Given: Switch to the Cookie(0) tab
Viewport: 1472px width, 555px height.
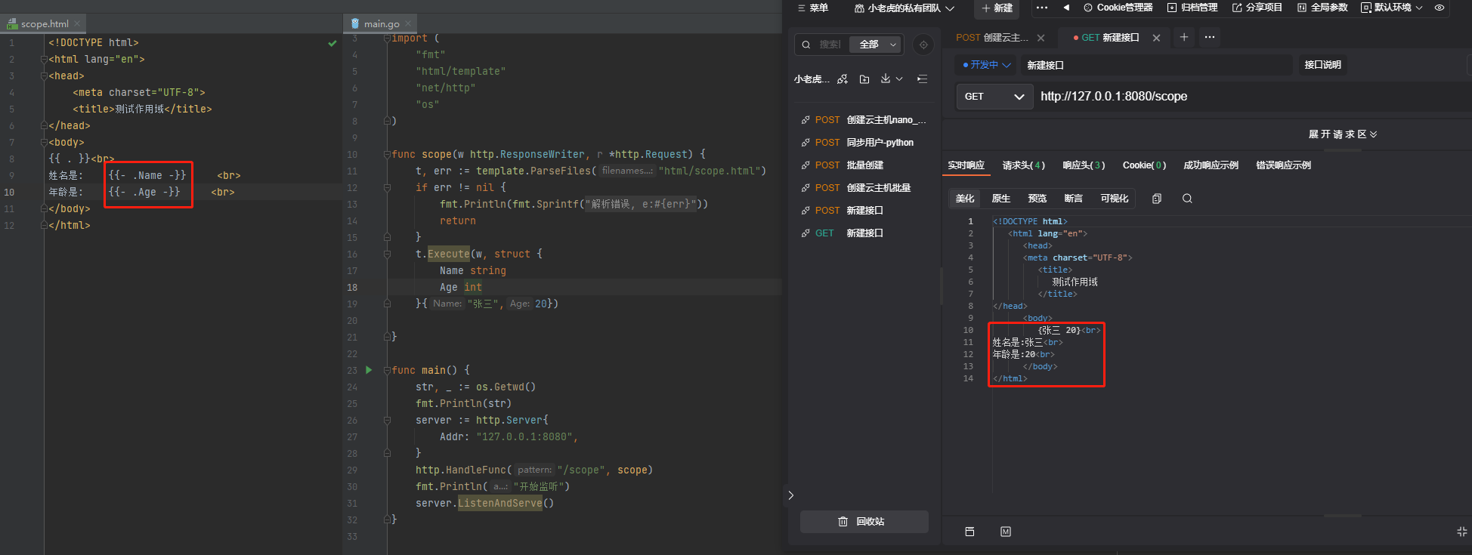Looking at the screenshot, I should coord(1144,165).
